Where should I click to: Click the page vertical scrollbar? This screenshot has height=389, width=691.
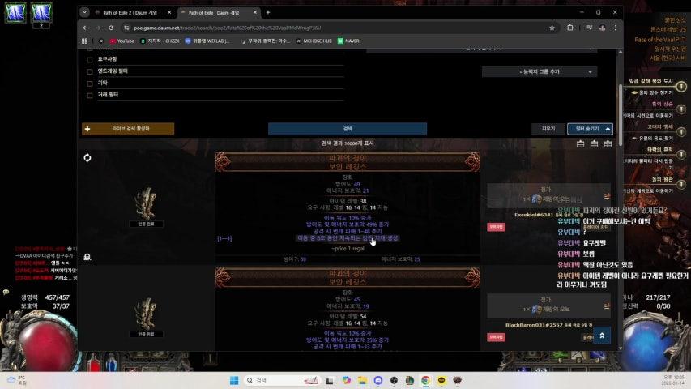(x=621, y=114)
